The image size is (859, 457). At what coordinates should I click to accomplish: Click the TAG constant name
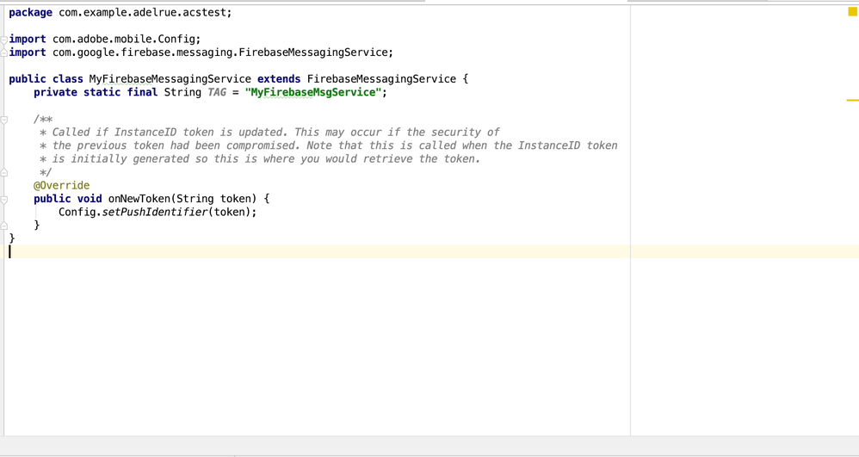click(x=217, y=92)
